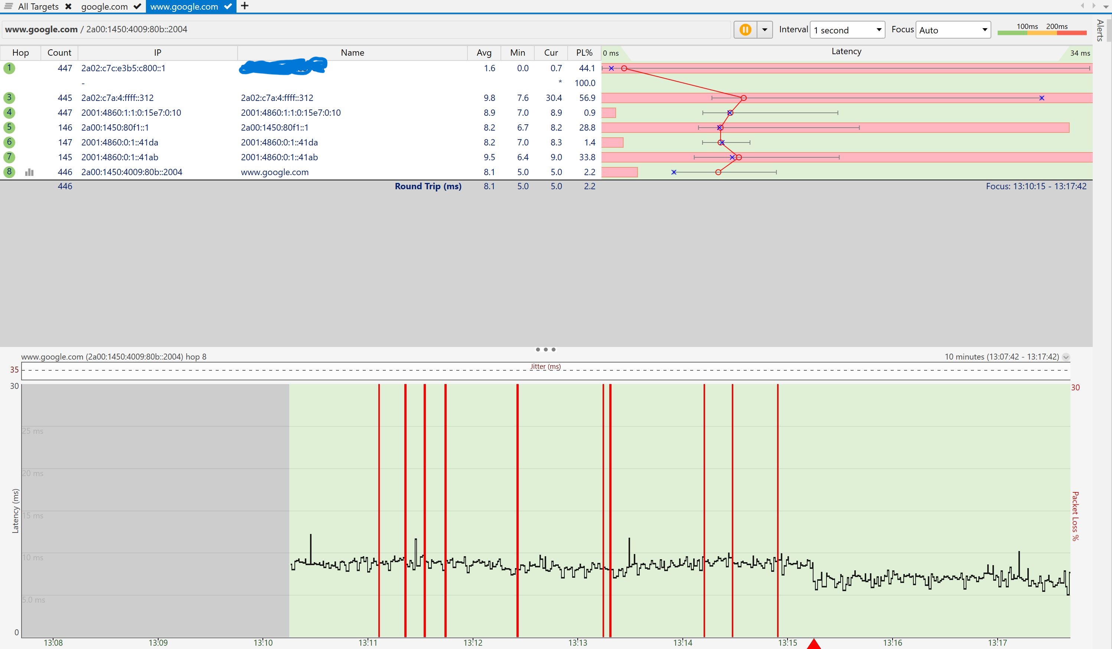Click the tab scroll right arrow
This screenshot has width=1112, height=649.
tap(1094, 6)
